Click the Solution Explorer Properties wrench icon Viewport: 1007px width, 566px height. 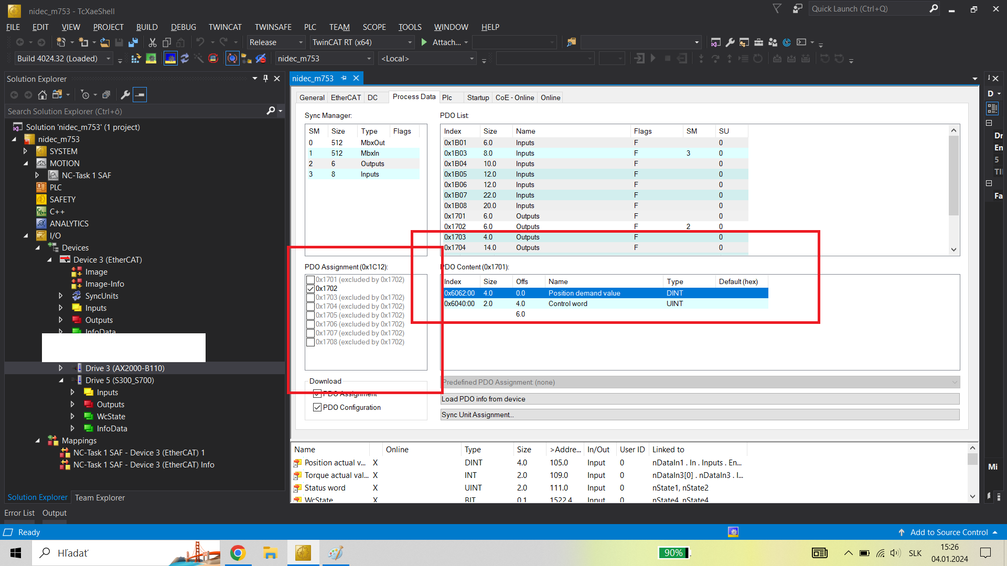pyautogui.click(x=125, y=95)
